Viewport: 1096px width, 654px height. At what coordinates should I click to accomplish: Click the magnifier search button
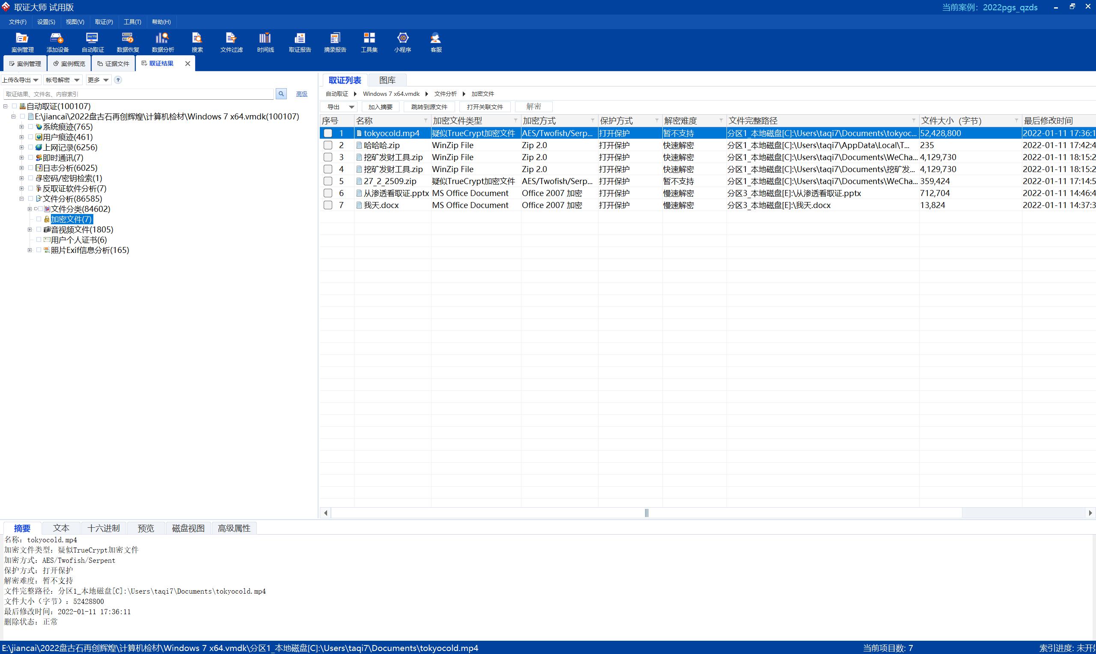click(x=281, y=94)
